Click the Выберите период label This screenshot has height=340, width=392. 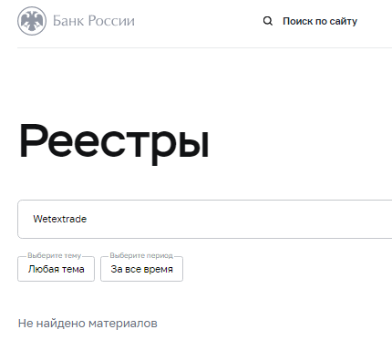(141, 255)
